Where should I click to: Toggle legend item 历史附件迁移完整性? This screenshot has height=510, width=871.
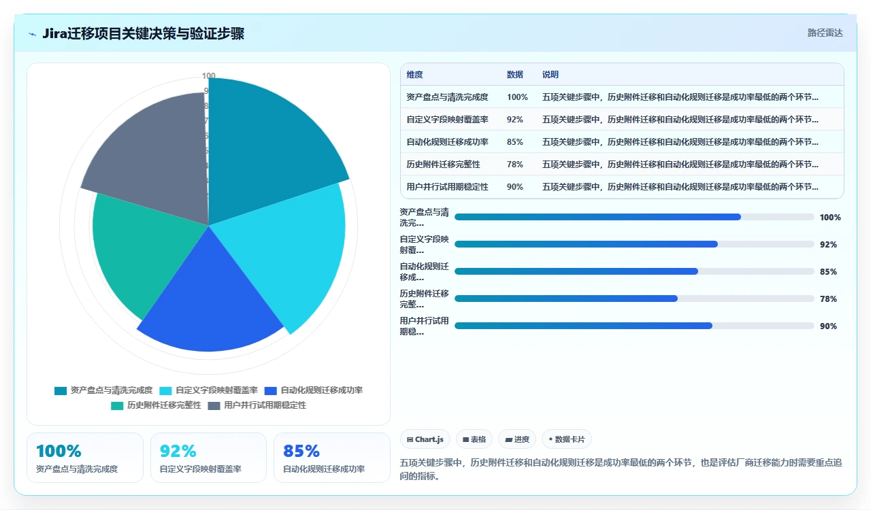156,405
